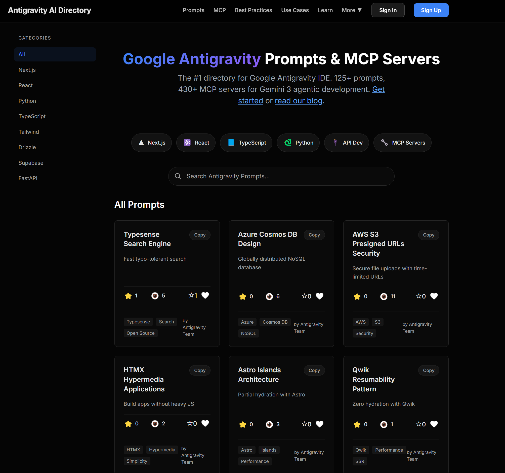Select Supabase in the Categories sidebar

(x=31, y=163)
